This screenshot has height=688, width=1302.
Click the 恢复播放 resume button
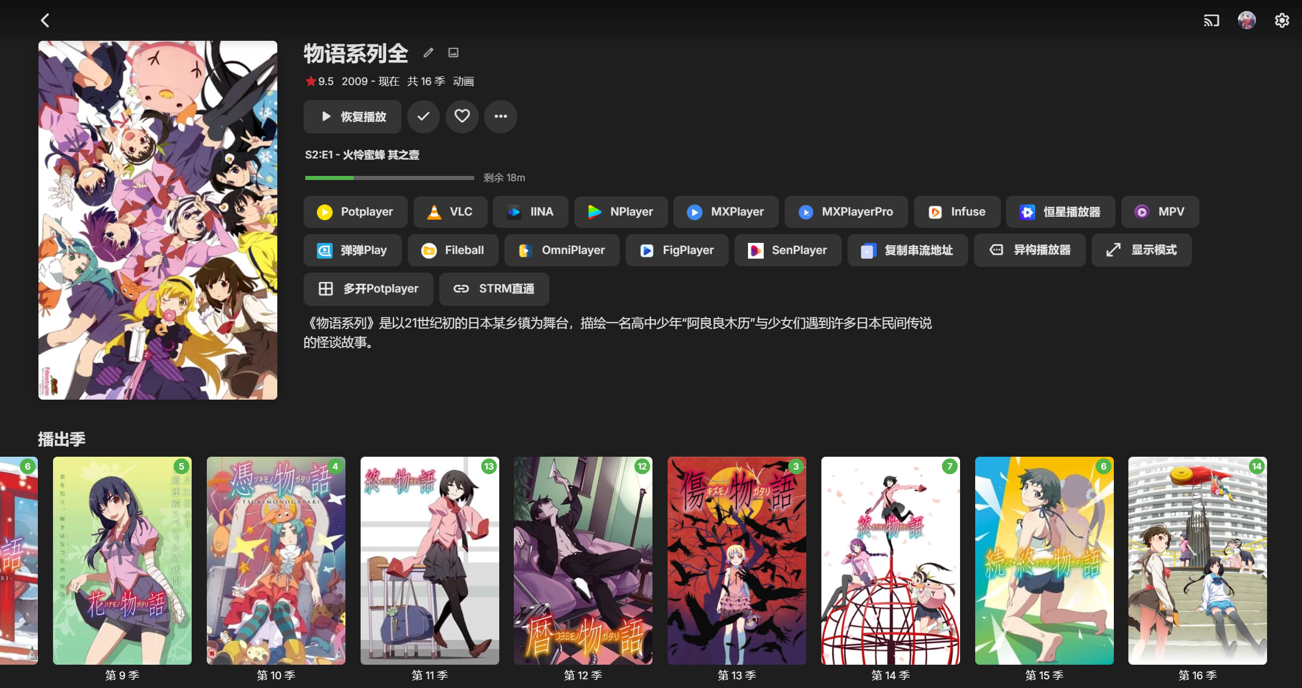coord(352,117)
